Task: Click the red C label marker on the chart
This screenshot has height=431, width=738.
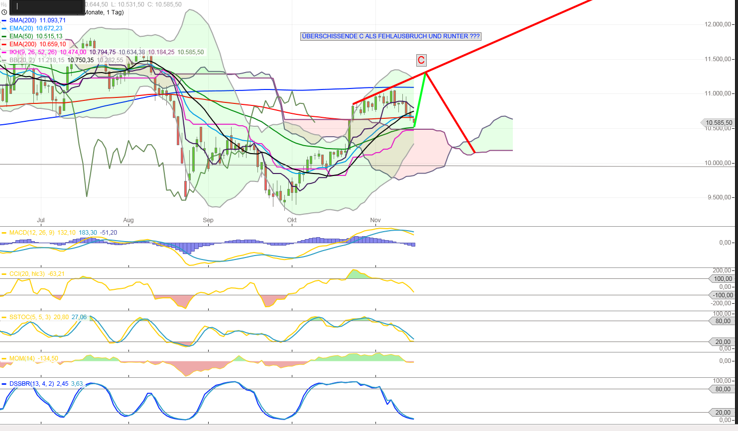Action: [421, 60]
